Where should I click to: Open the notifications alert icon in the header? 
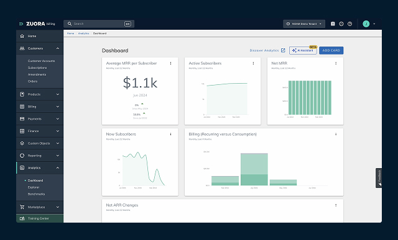click(x=341, y=24)
